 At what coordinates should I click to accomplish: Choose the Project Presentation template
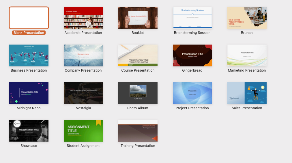(x=192, y=93)
